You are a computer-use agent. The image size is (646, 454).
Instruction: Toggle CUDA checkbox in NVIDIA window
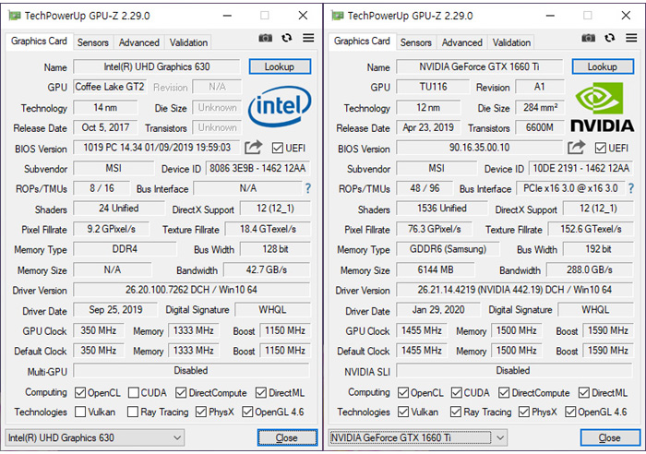tap(456, 392)
